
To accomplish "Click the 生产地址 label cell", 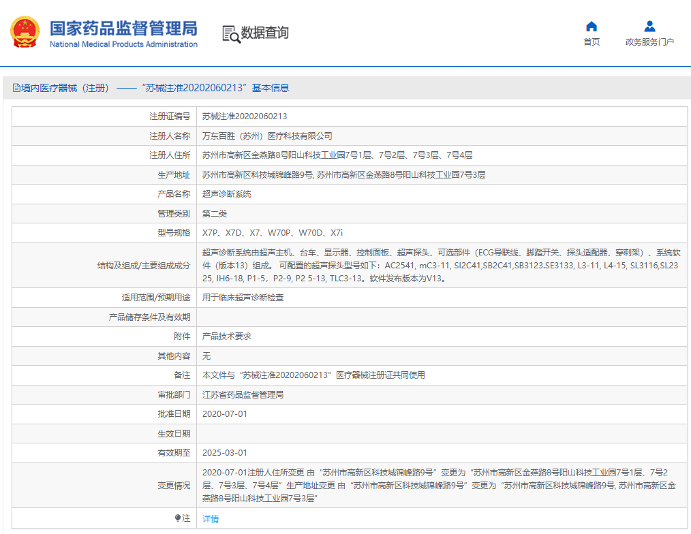I will click(104, 175).
